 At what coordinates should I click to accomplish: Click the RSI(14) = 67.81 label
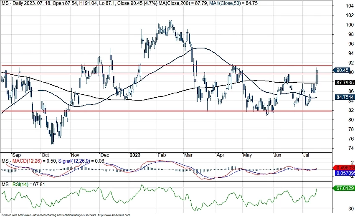[x=29, y=184]
